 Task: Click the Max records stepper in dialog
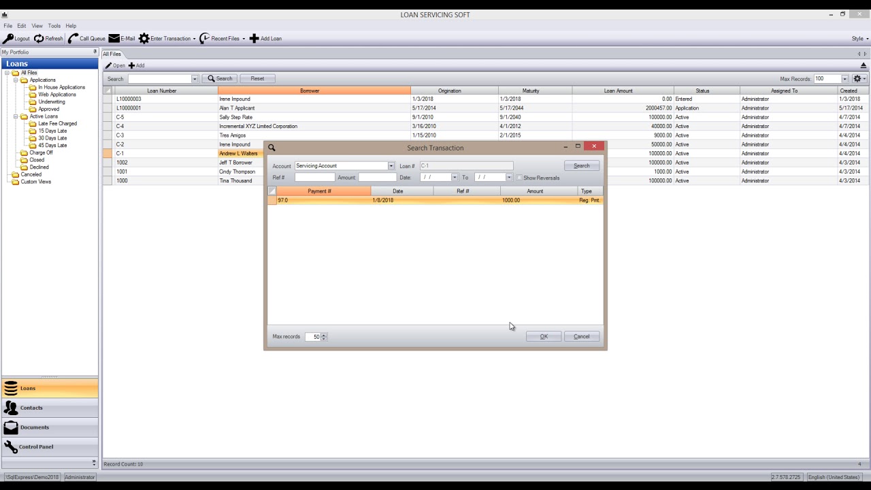(x=324, y=337)
